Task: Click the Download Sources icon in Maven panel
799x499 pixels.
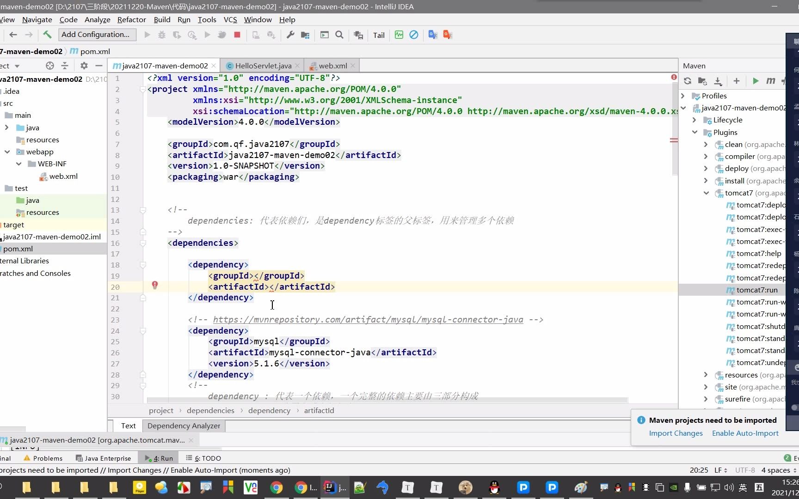Action: coord(718,81)
